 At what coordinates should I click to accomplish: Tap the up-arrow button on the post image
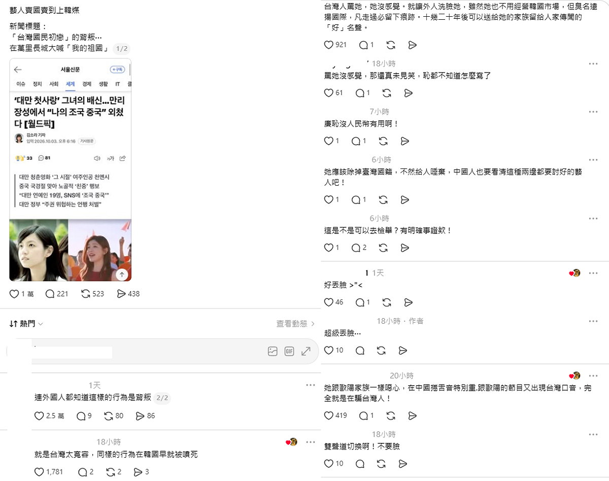click(x=122, y=274)
